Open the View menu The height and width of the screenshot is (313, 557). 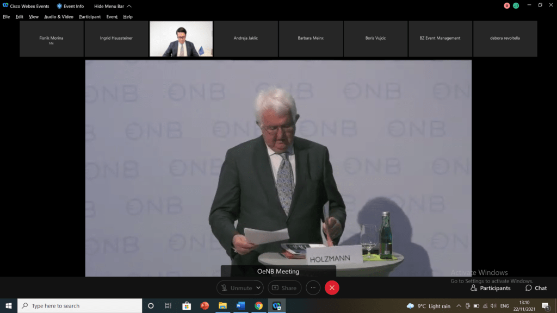pyautogui.click(x=34, y=17)
